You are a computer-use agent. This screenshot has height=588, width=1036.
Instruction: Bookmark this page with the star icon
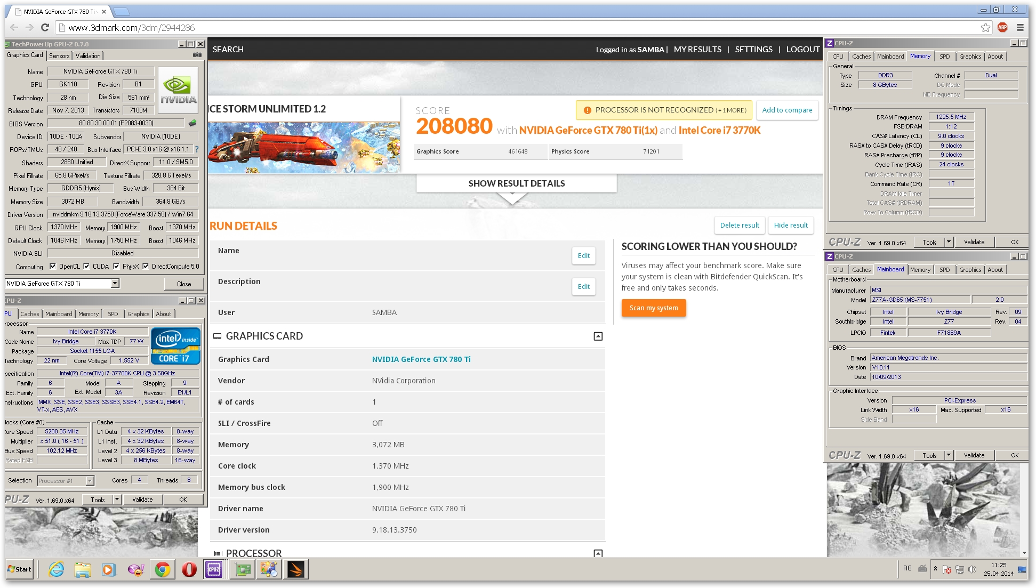tap(985, 28)
